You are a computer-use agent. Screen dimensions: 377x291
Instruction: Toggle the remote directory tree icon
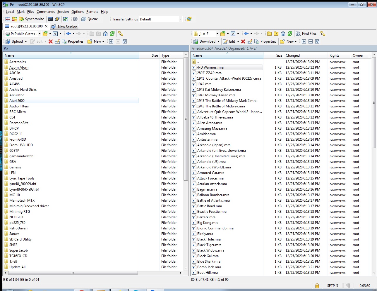pos(323,34)
